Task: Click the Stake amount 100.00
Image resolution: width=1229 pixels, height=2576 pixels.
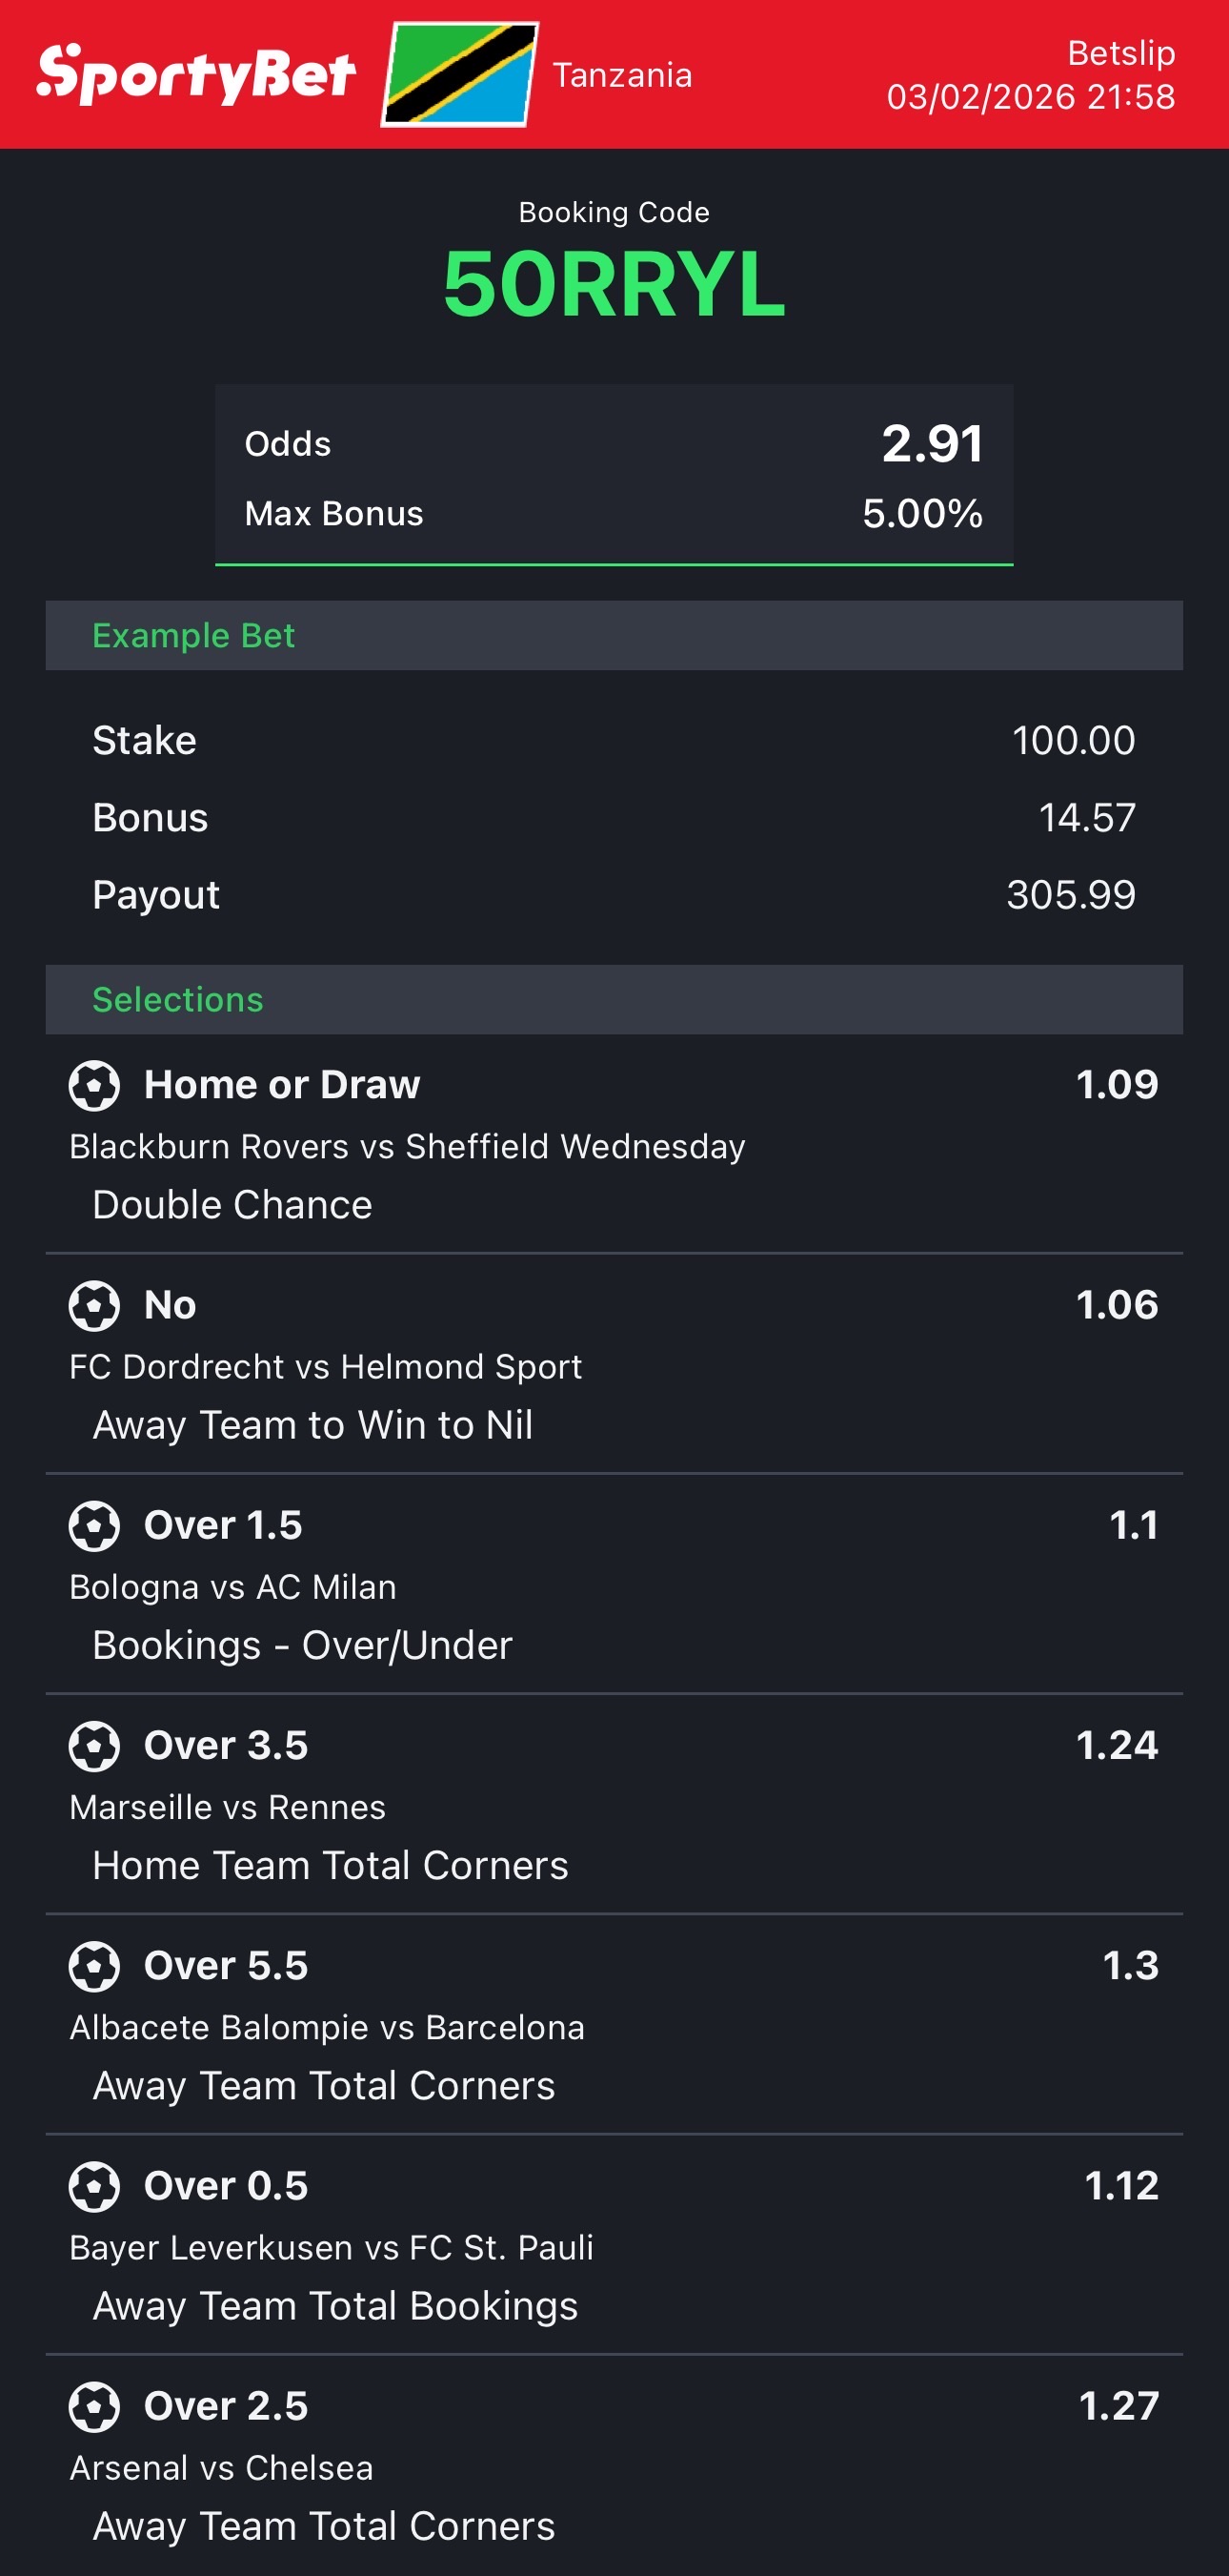Action: tap(1073, 740)
